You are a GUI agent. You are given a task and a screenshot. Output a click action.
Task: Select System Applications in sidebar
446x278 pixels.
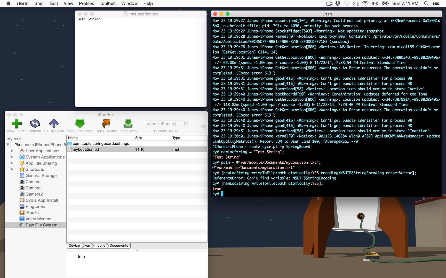45,157
